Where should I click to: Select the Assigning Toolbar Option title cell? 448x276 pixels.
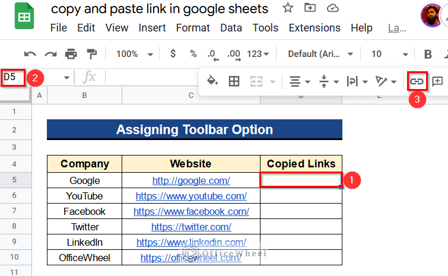[195, 129]
